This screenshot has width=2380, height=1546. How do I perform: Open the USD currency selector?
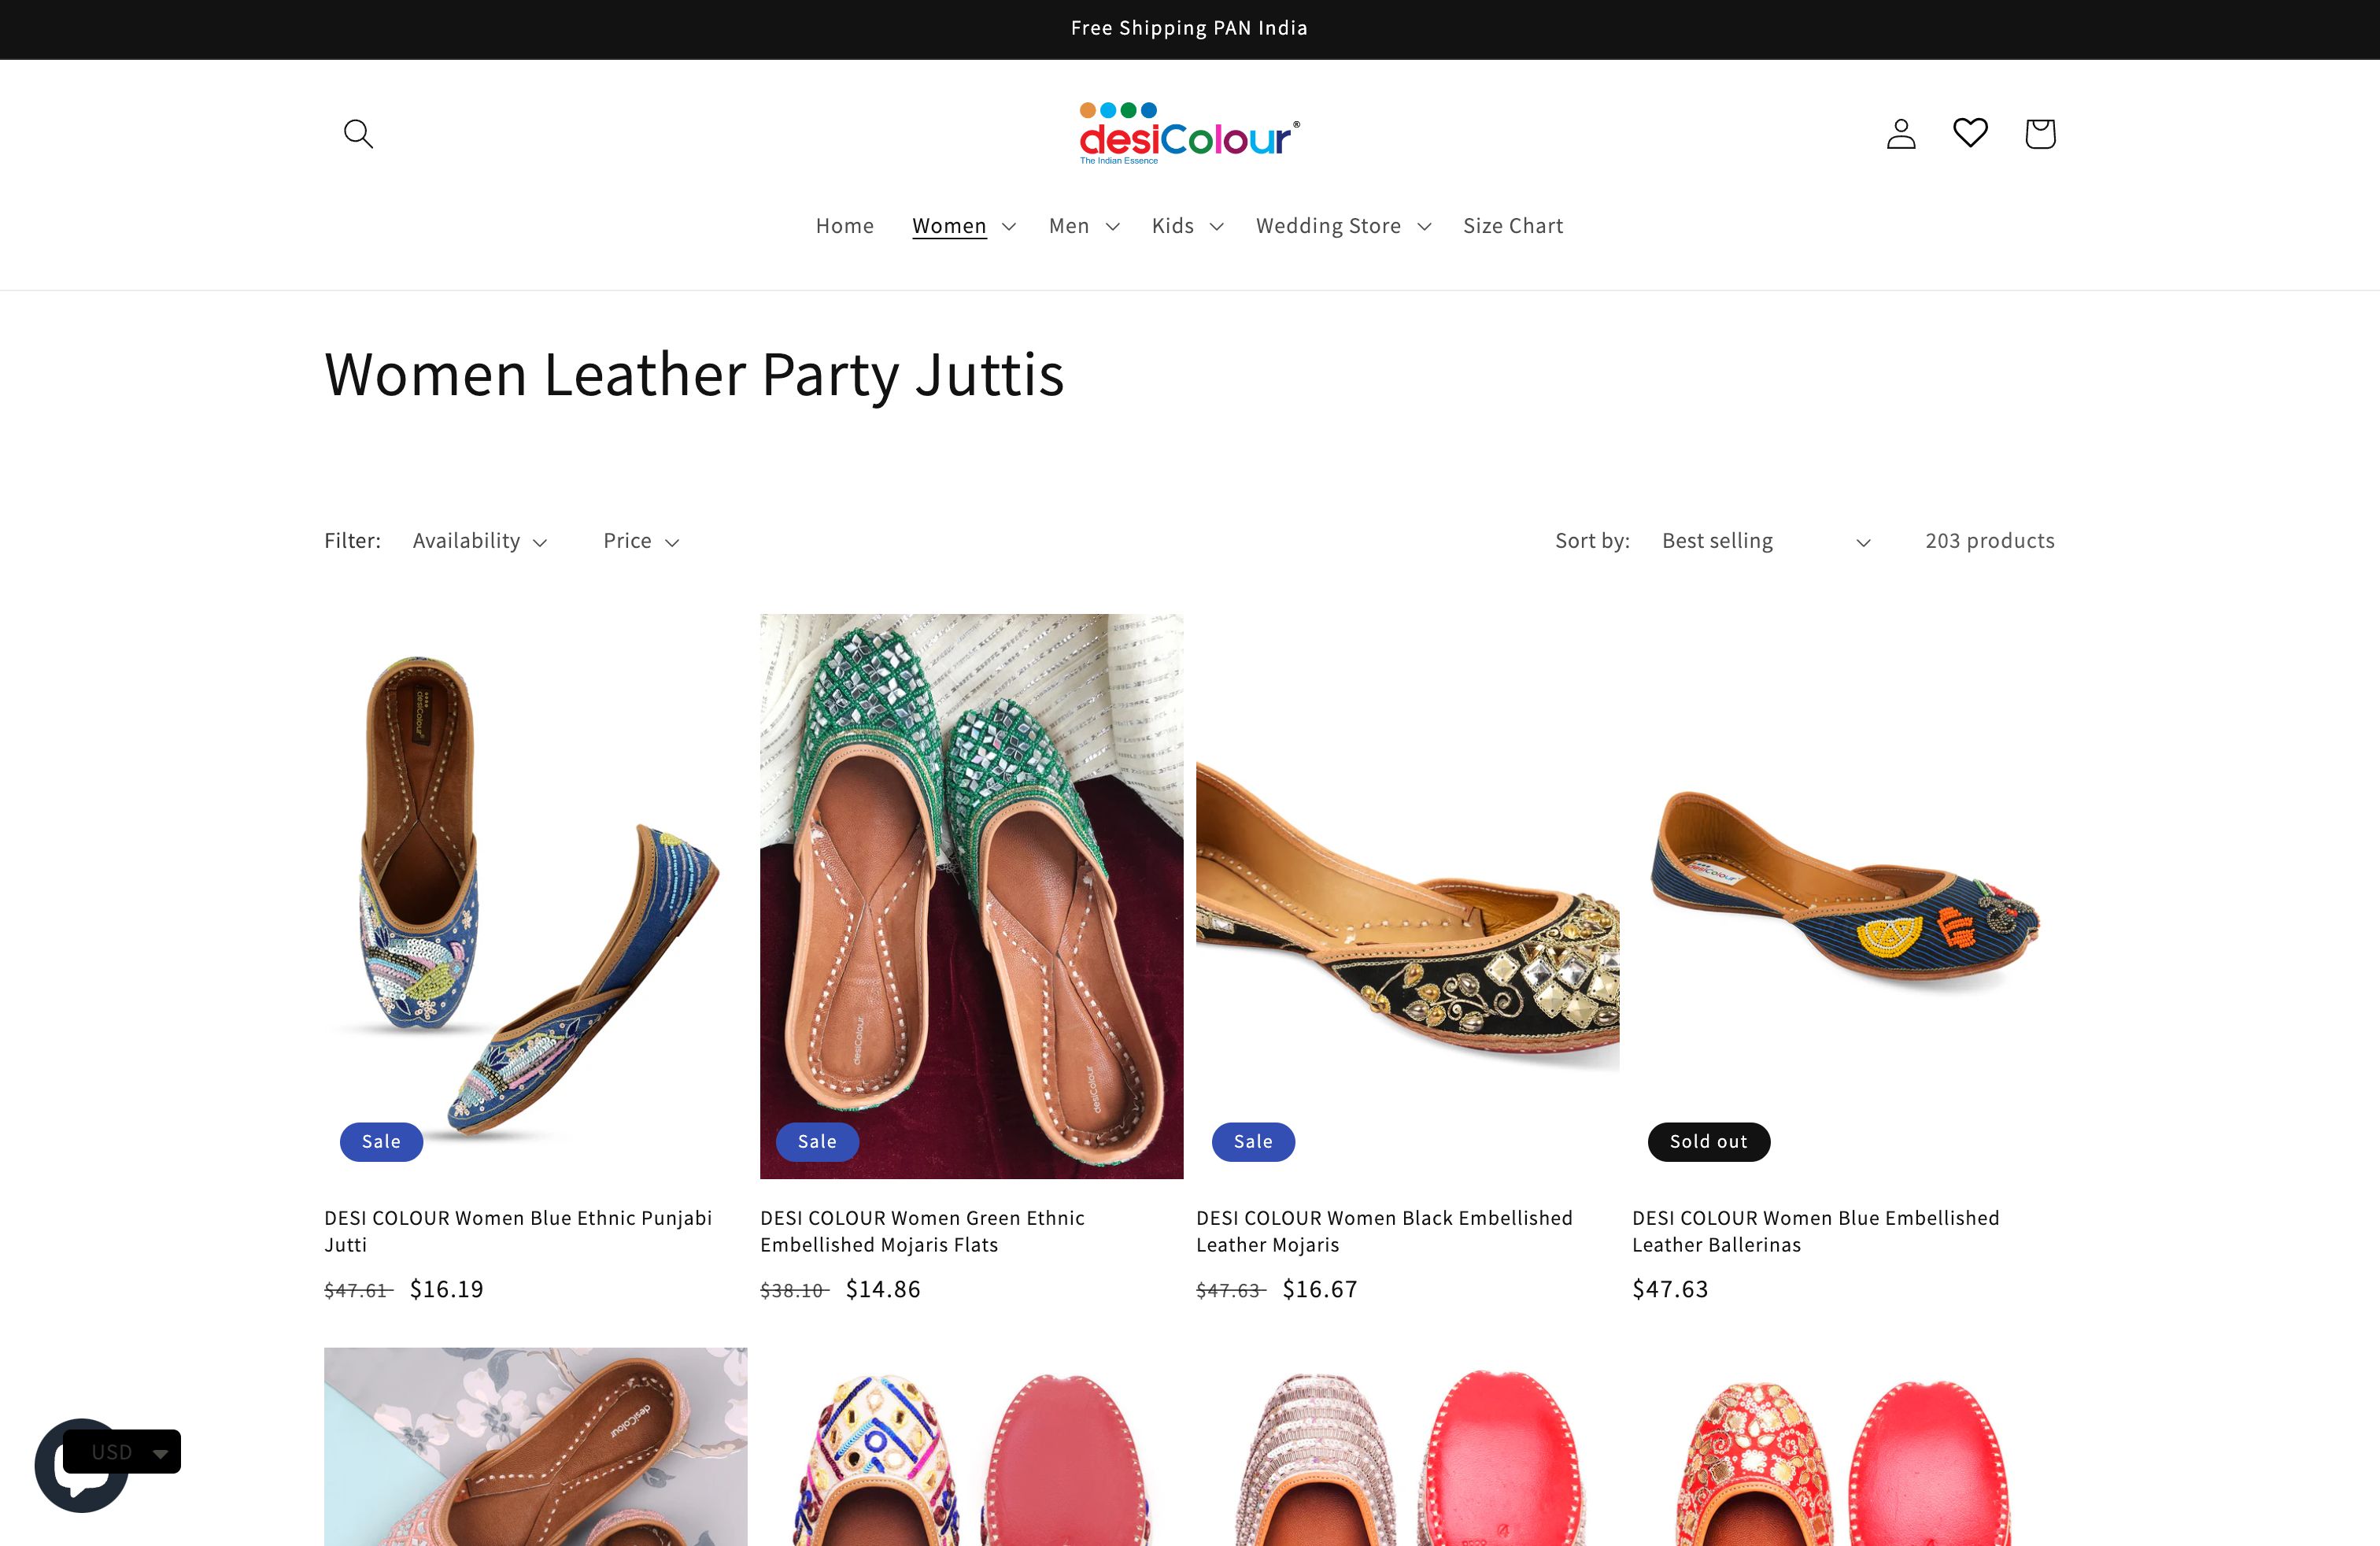(122, 1451)
